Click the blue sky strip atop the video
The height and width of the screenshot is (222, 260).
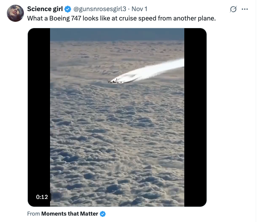click(x=117, y=33)
